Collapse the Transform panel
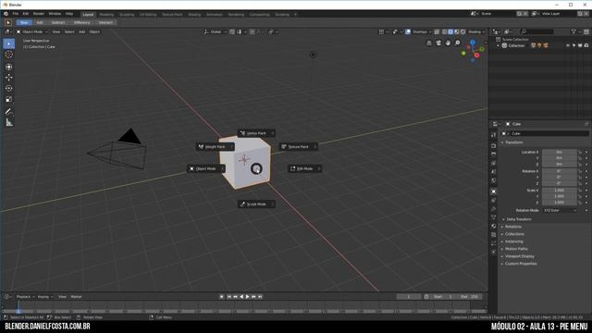The height and width of the screenshot is (333, 592). [x=513, y=142]
